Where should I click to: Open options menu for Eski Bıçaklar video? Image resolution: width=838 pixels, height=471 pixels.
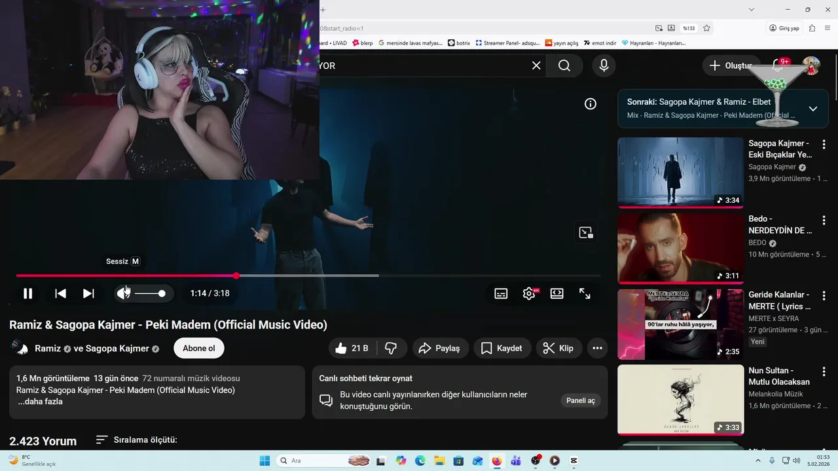pyautogui.click(x=824, y=144)
